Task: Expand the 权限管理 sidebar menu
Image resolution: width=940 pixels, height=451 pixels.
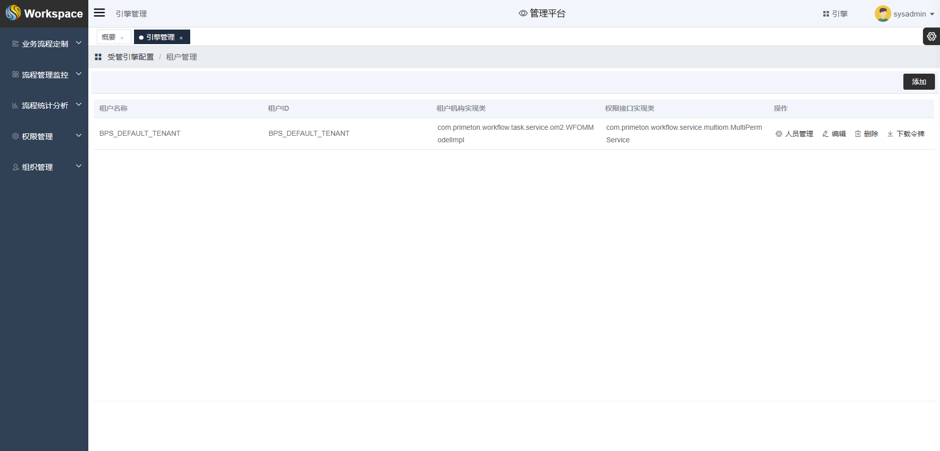Action: coord(45,136)
